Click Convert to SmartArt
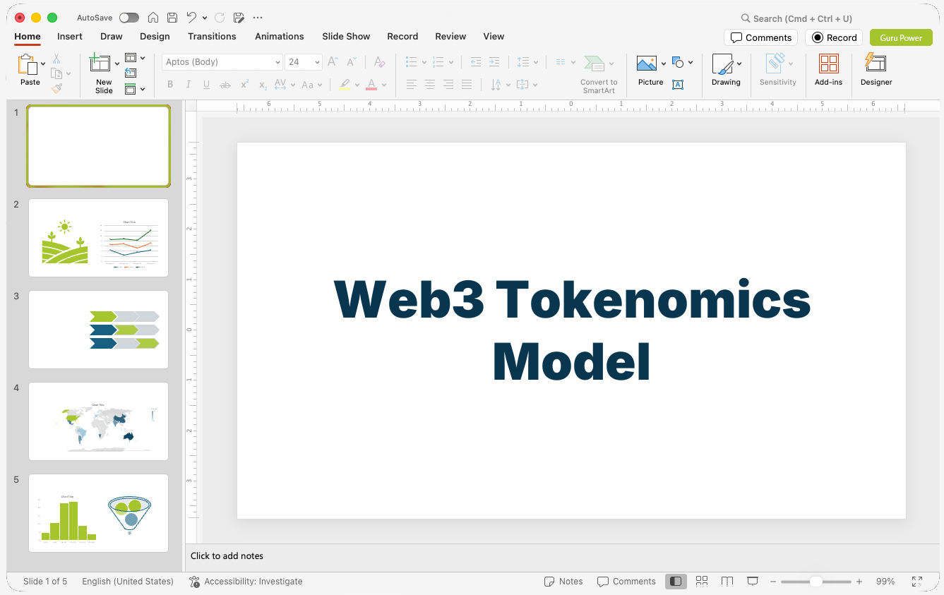 pos(599,75)
